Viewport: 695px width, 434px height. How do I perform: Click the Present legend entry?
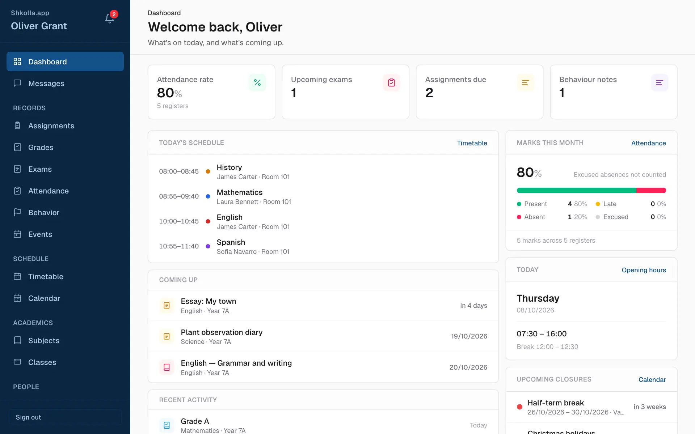point(552,204)
